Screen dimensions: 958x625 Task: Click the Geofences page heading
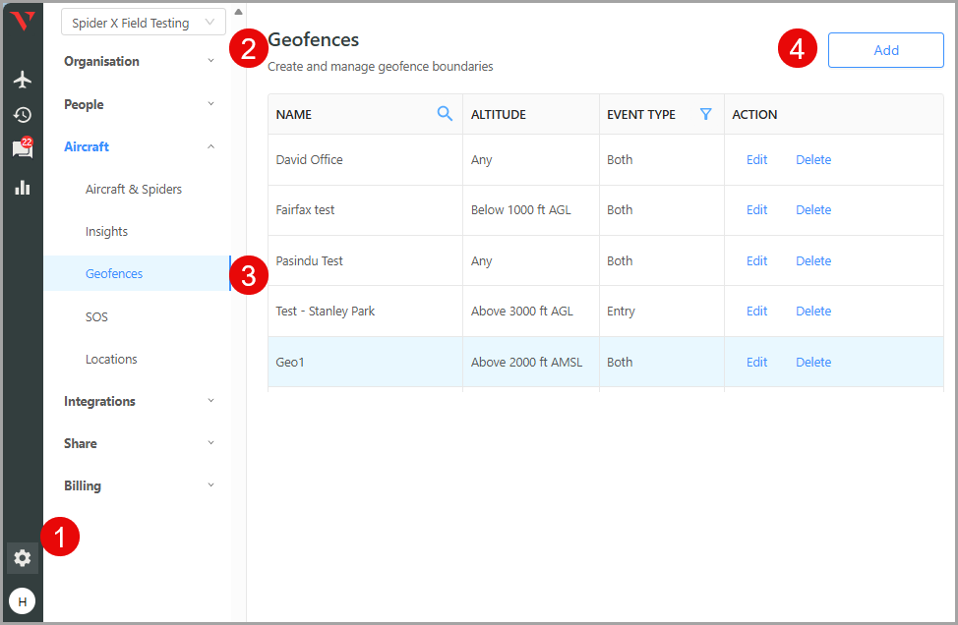(314, 39)
